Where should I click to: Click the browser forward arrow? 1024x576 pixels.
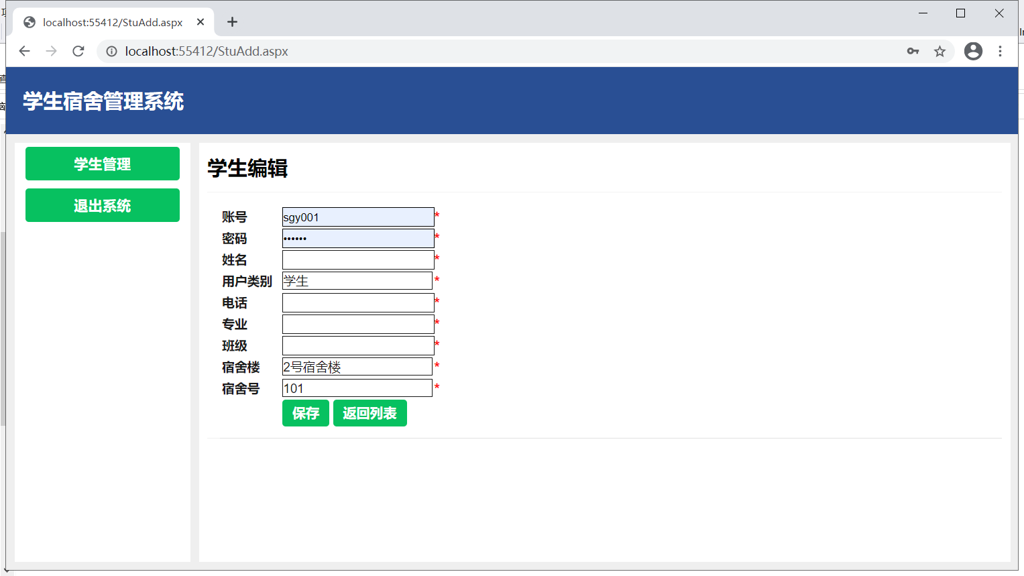click(x=52, y=51)
